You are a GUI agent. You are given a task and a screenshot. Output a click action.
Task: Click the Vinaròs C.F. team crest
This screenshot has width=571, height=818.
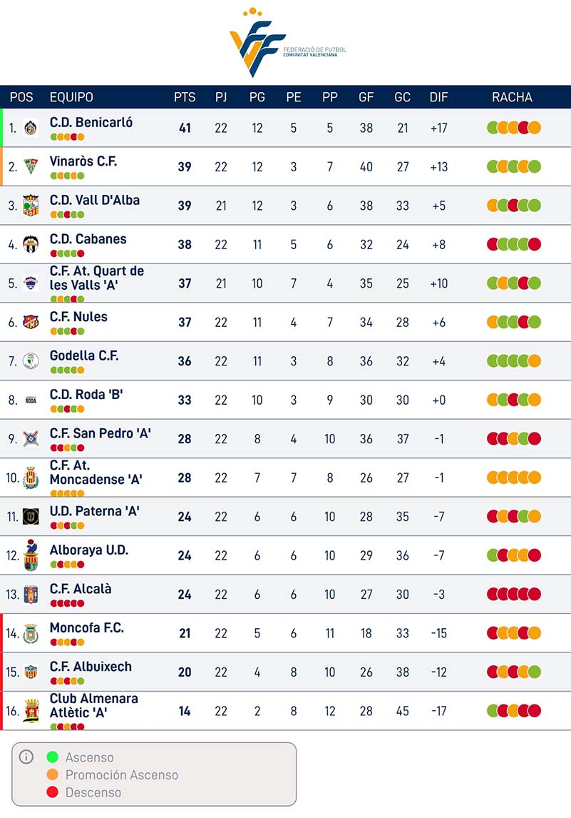click(x=31, y=167)
